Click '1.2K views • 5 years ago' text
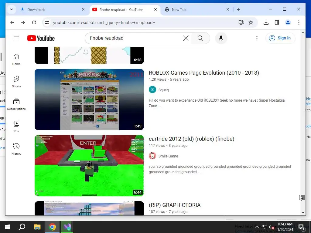This screenshot has height=233, width=311. (169, 79)
